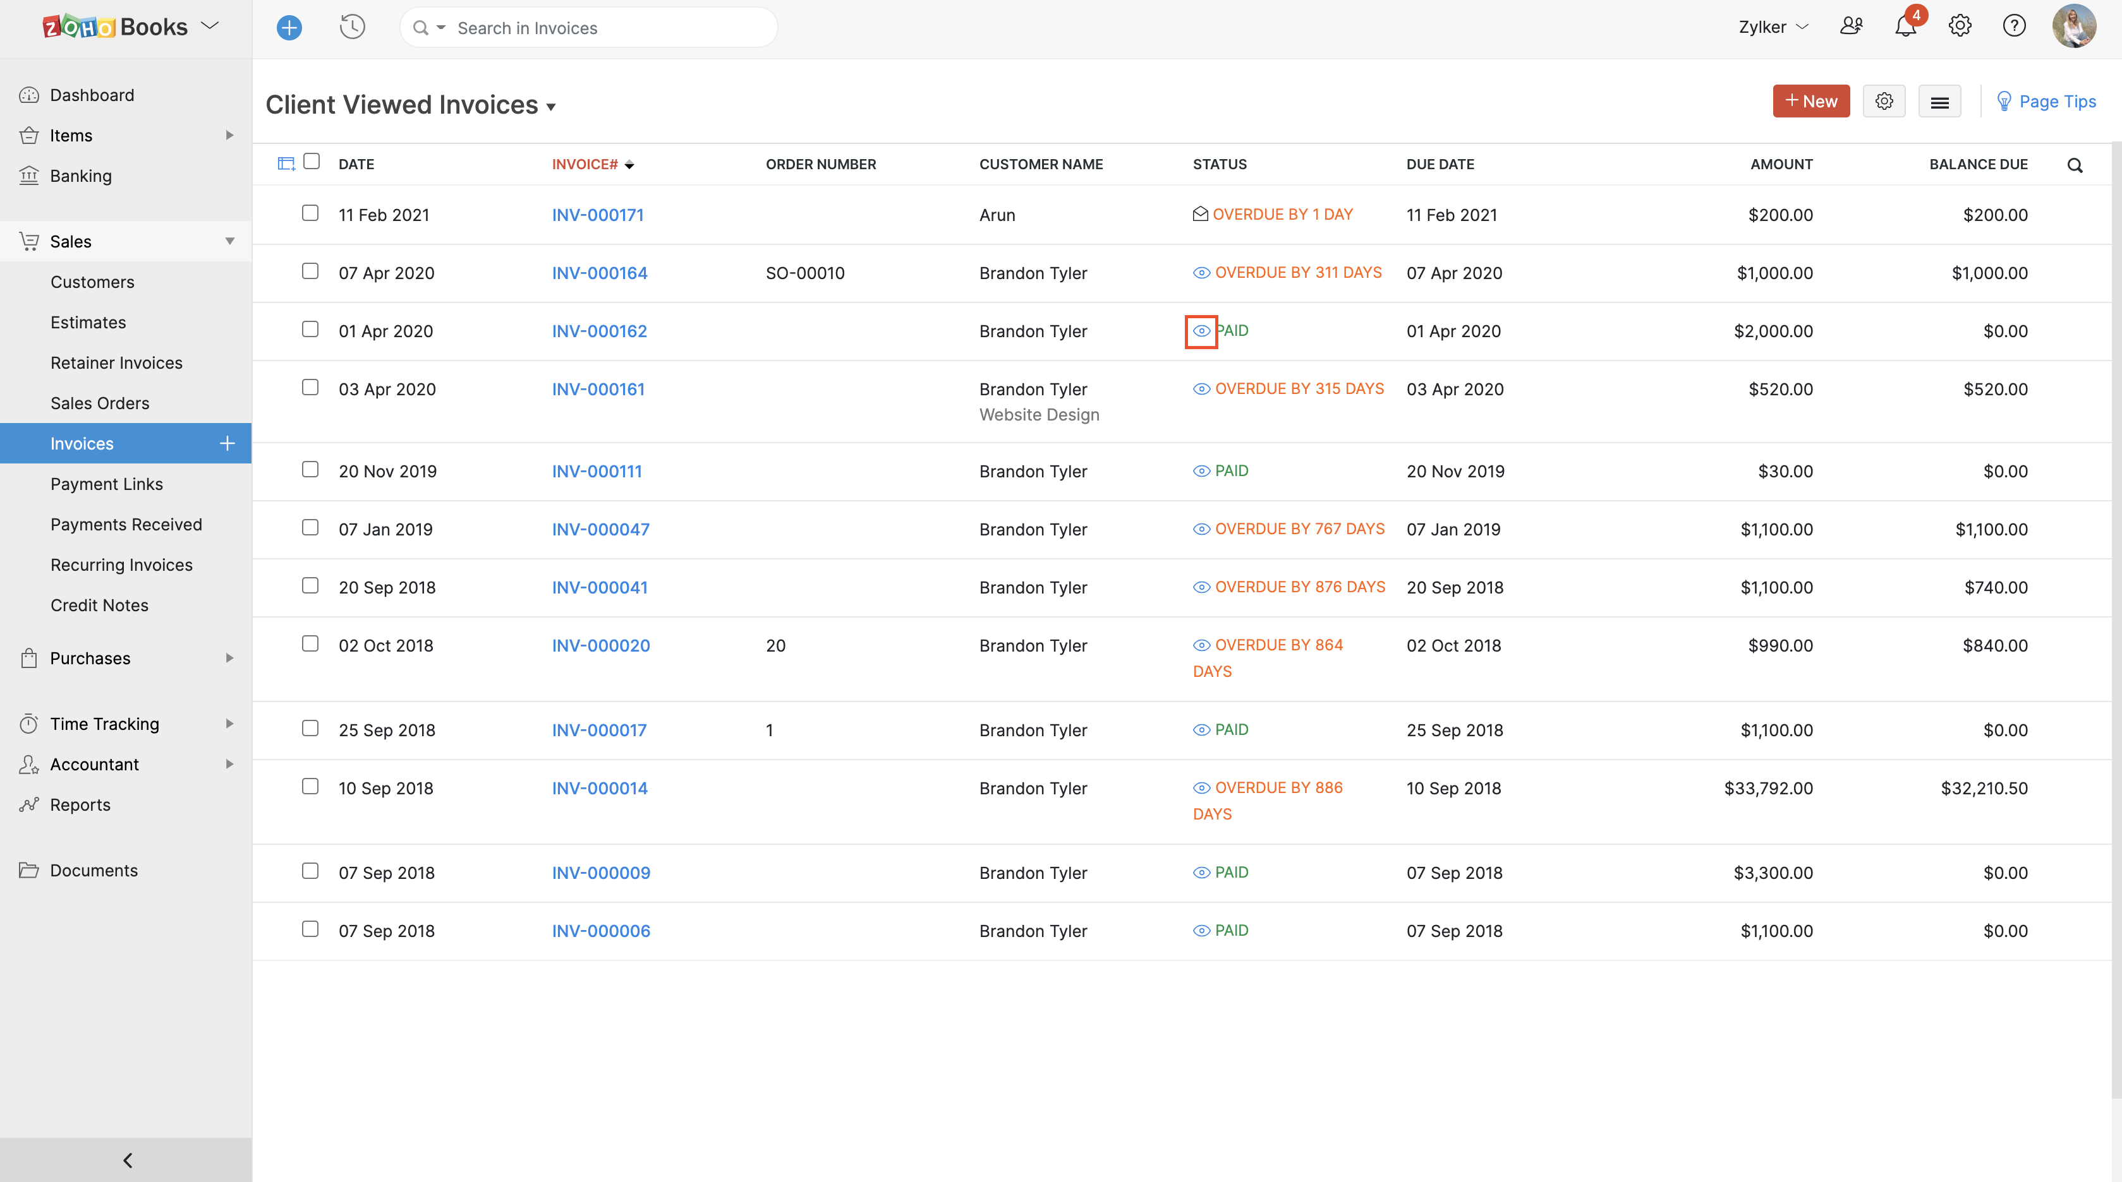Viewport: 2122px width, 1182px height.
Task: Click the mail-opened icon for INV-000171
Action: pos(1200,214)
